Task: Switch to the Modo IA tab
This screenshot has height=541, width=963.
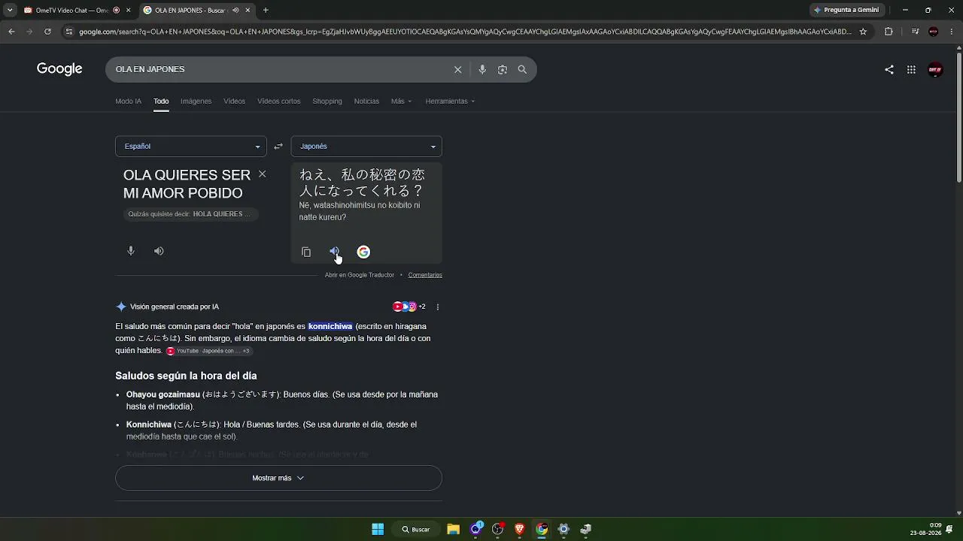Action: (x=128, y=101)
